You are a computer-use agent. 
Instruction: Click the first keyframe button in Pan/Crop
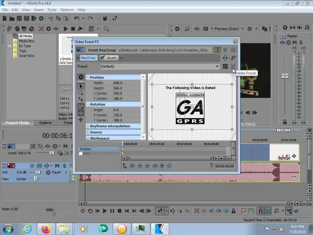click(132, 166)
